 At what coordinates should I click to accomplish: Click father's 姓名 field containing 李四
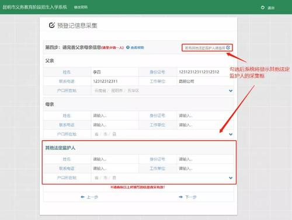pyautogui.click(x=114, y=72)
